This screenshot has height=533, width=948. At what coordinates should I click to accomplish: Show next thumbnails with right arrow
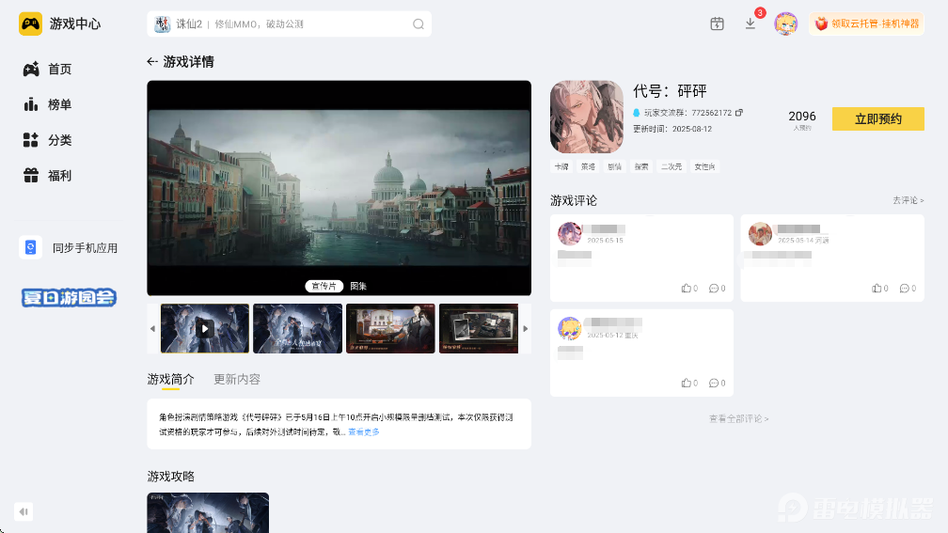pyautogui.click(x=526, y=329)
